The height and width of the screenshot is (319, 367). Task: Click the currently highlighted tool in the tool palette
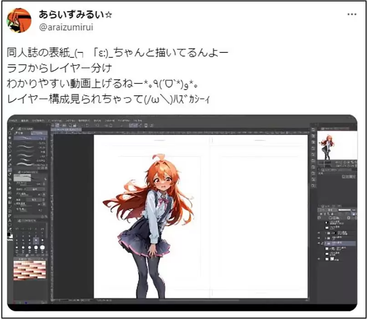point(10,170)
